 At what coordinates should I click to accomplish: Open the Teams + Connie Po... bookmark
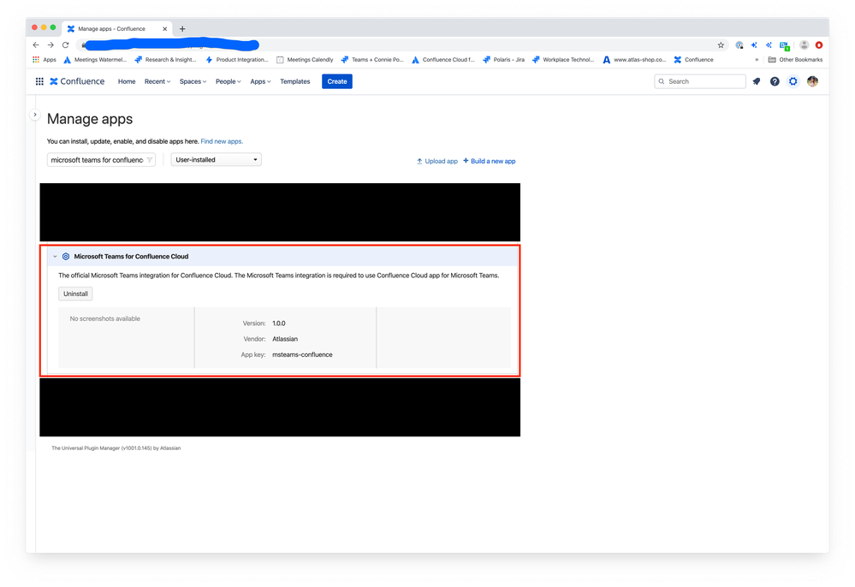372,60
